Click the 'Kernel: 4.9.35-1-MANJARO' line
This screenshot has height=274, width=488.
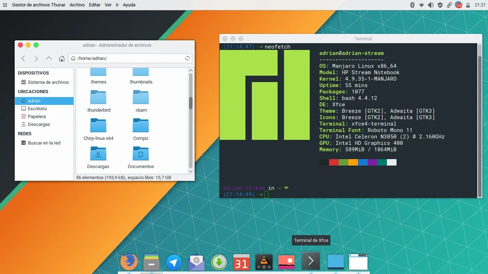tap(358, 79)
